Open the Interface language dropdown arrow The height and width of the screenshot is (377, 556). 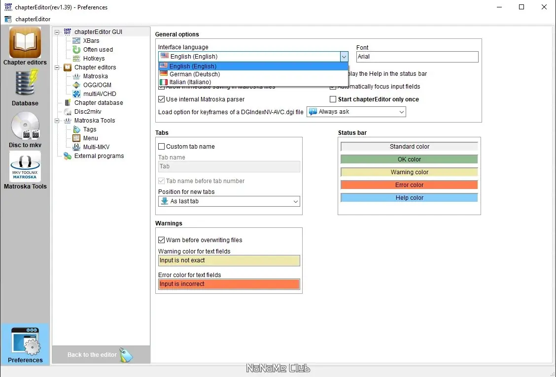click(x=344, y=57)
